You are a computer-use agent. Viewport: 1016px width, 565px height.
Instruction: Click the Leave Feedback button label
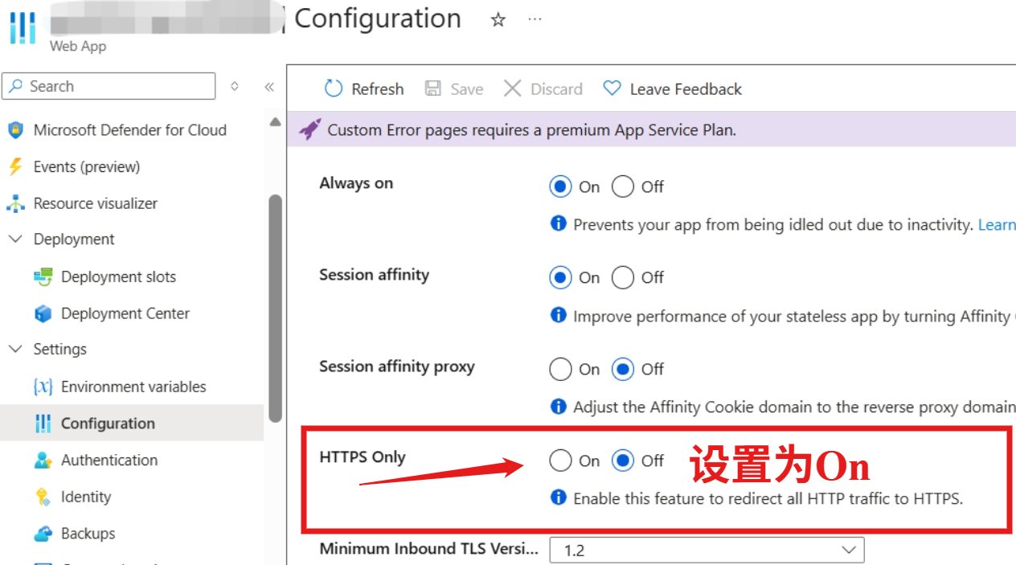pyautogui.click(x=686, y=89)
